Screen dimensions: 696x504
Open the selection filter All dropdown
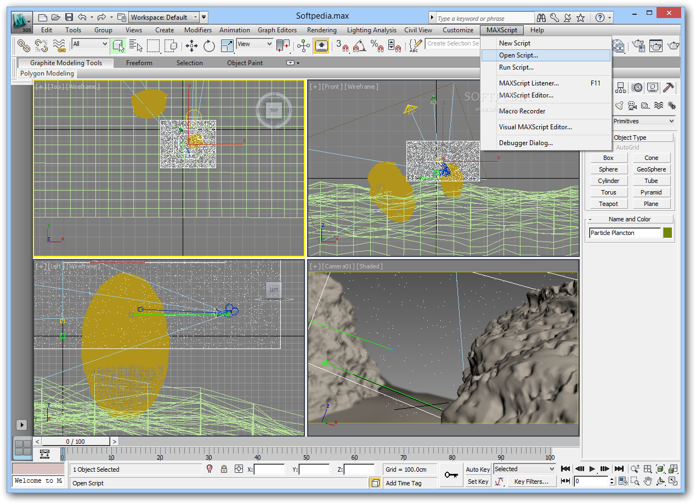click(90, 44)
